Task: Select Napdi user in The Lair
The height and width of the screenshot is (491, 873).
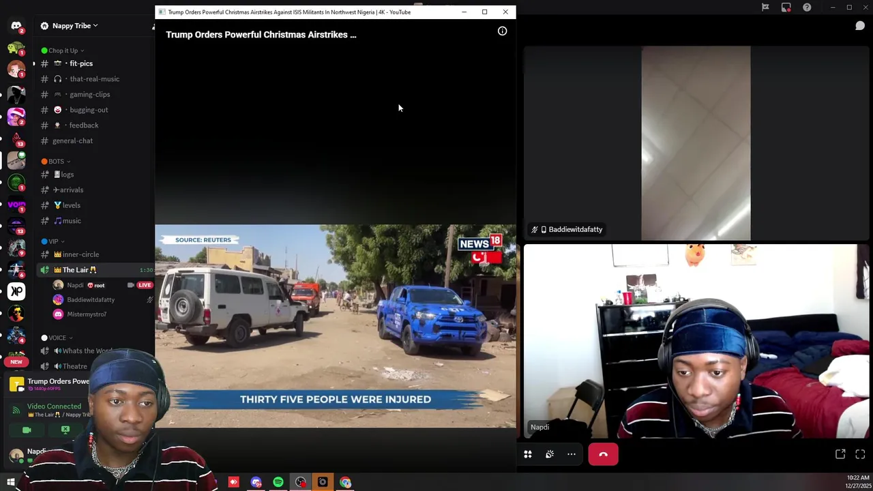Action: (x=75, y=285)
